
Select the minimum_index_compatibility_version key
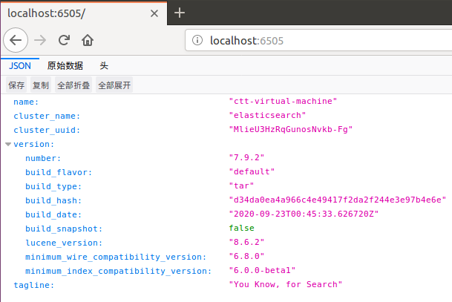click(x=119, y=271)
